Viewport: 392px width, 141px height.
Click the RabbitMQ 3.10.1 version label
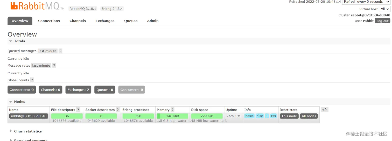click(x=83, y=9)
